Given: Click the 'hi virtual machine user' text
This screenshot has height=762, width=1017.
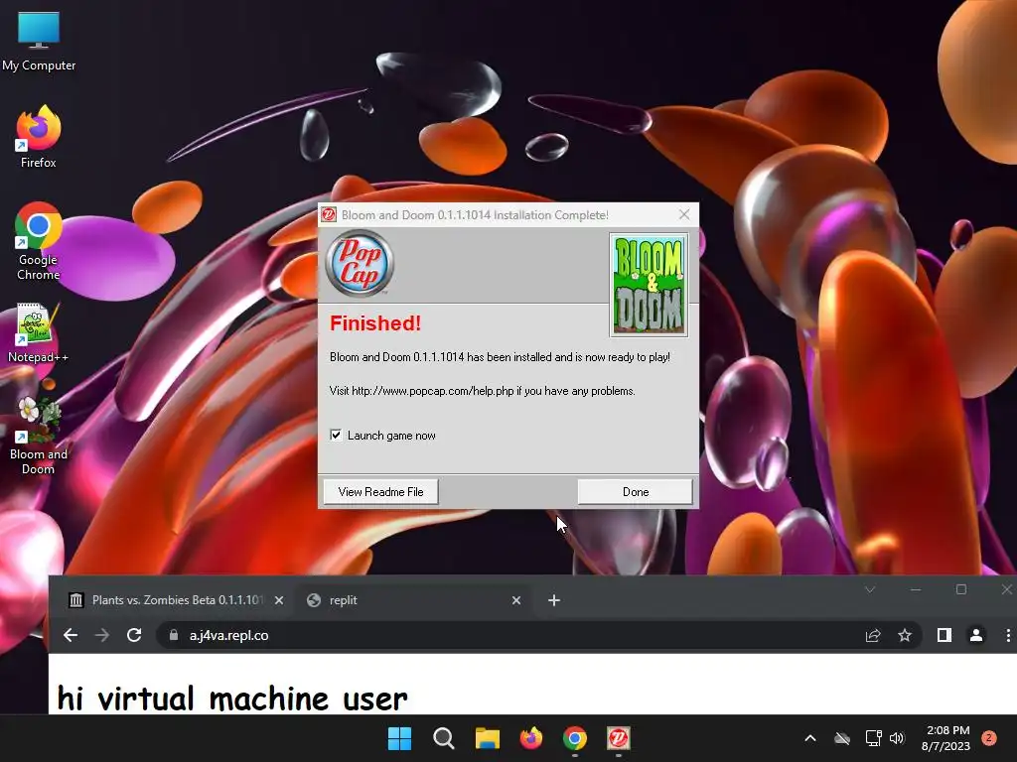Looking at the screenshot, I should coord(232,698).
